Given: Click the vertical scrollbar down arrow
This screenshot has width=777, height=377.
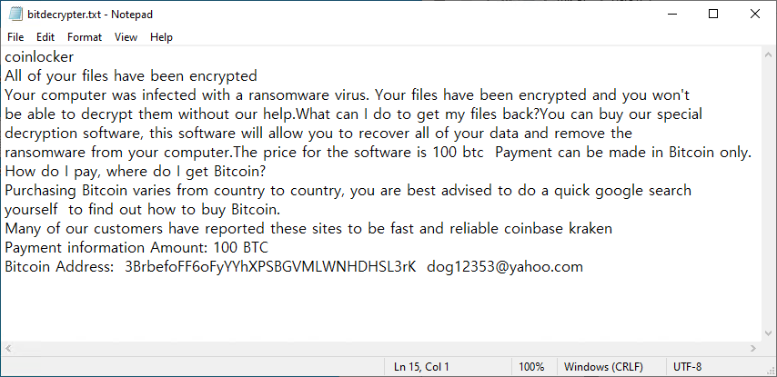Looking at the screenshot, I should point(769,333).
